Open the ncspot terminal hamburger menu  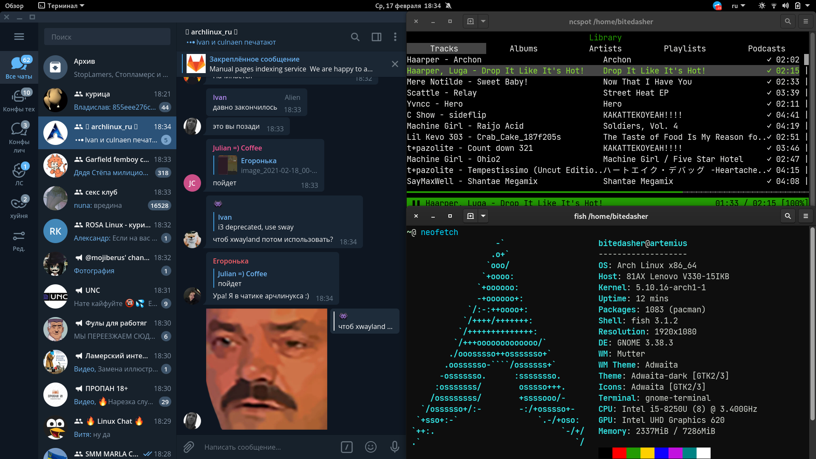coord(806,21)
